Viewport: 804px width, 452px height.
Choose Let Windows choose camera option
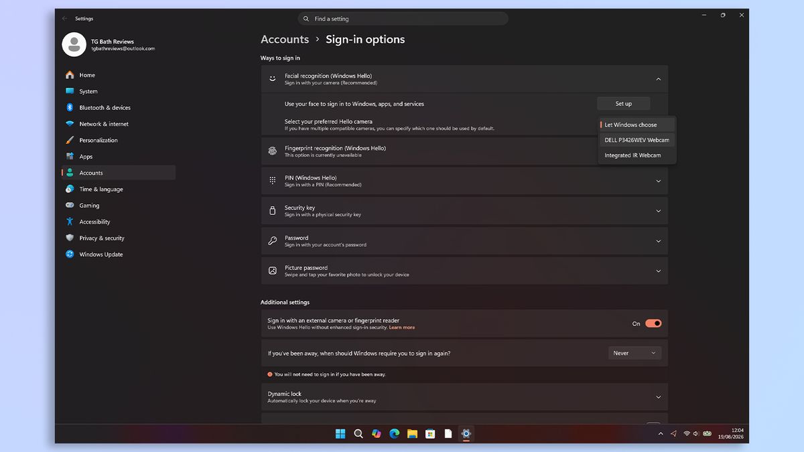[636, 125]
